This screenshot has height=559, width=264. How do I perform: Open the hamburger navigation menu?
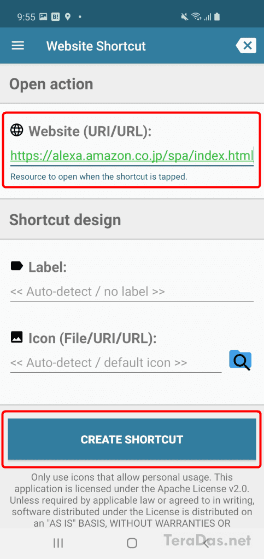18,45
